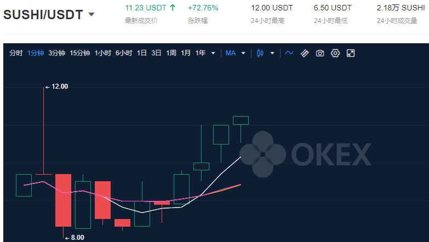Switch to 15分钟 interval

80,53
